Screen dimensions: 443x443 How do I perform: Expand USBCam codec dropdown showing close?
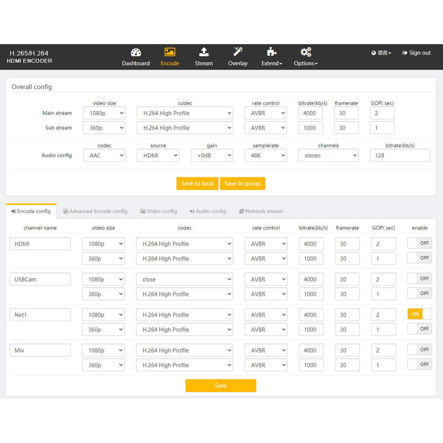coord(184,279)
